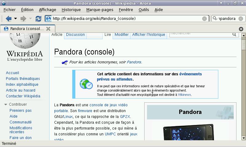246x147 pixels.
Task: Click the toolbar search field with pandora
Action: click(x=228, y=19)
